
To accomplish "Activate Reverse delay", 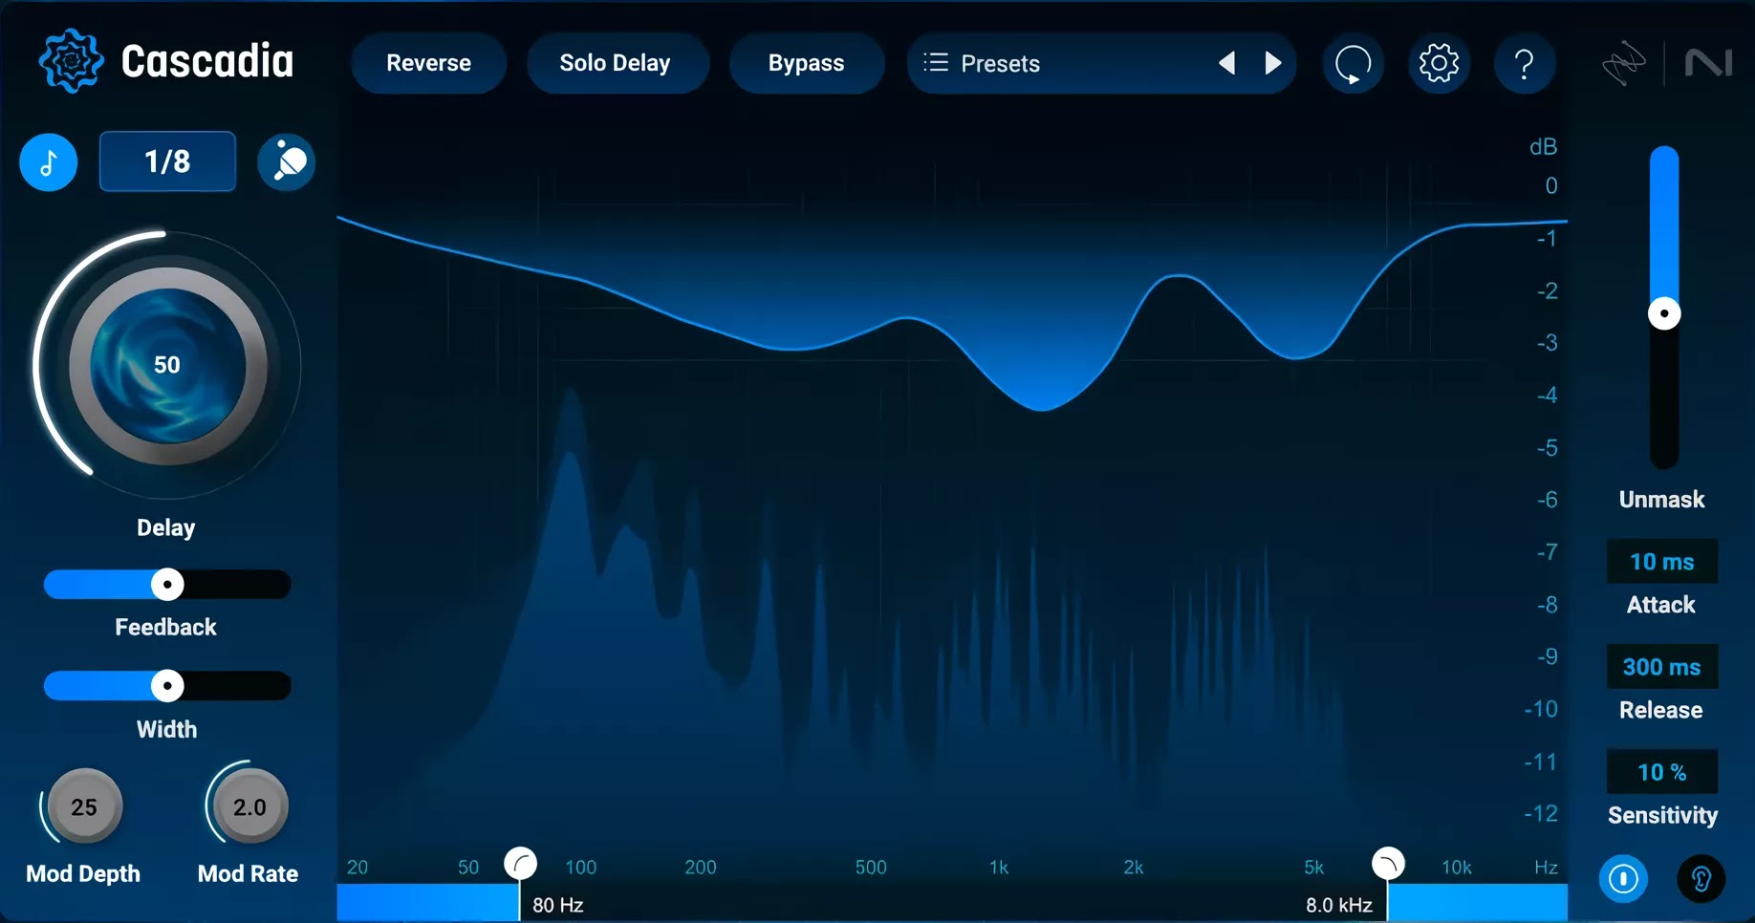I will click(x=428, y=63).
